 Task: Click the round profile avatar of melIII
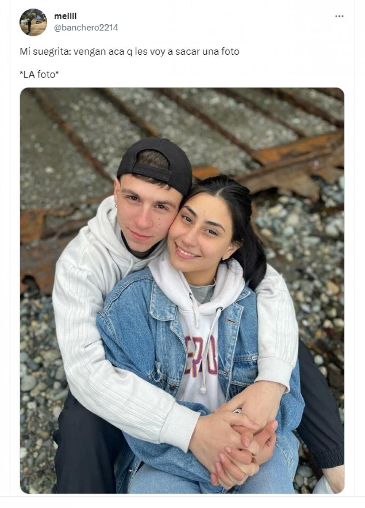pos(33,22)
